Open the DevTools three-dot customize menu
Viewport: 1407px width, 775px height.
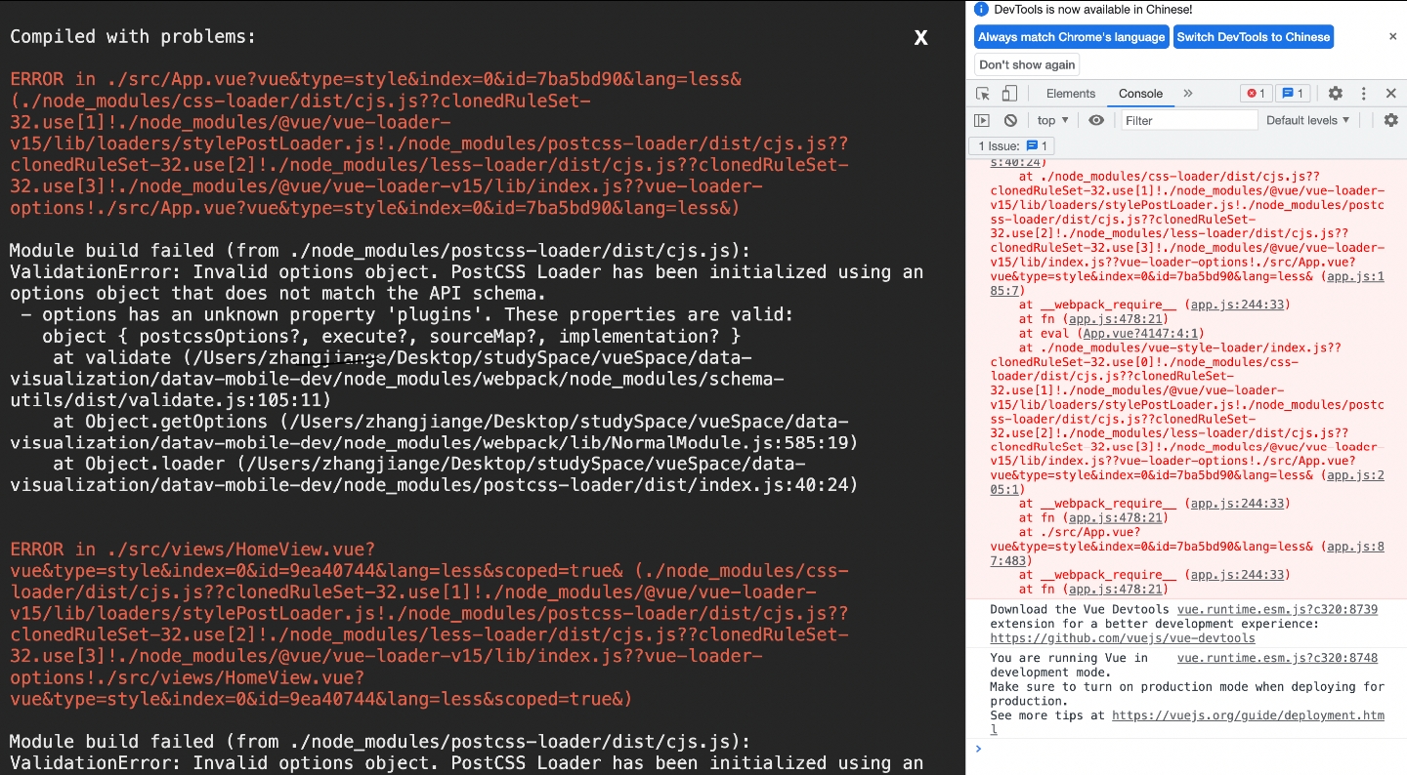coord(1363,94)
